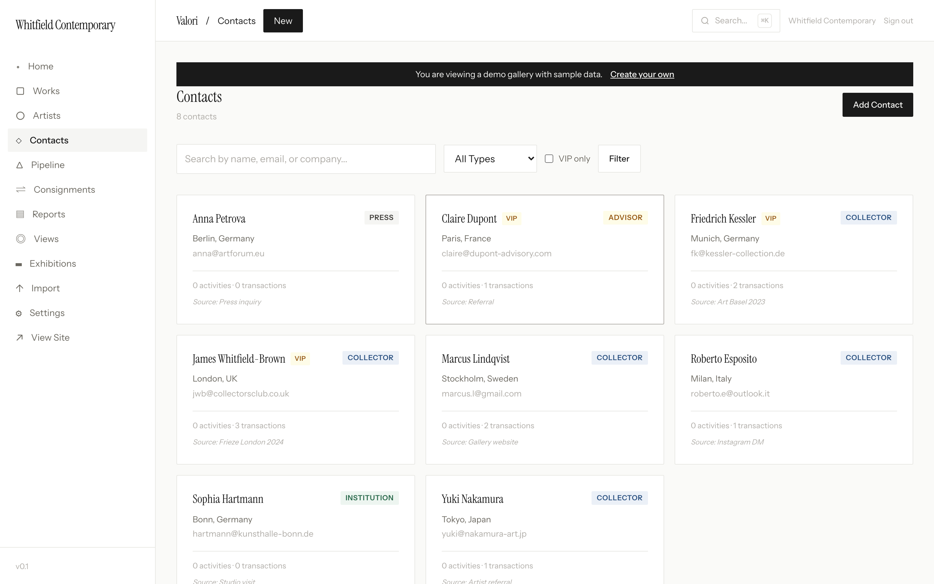Enable the VIP only checkbox
Viewport: 934px width, 584px height.
point(549,159)
